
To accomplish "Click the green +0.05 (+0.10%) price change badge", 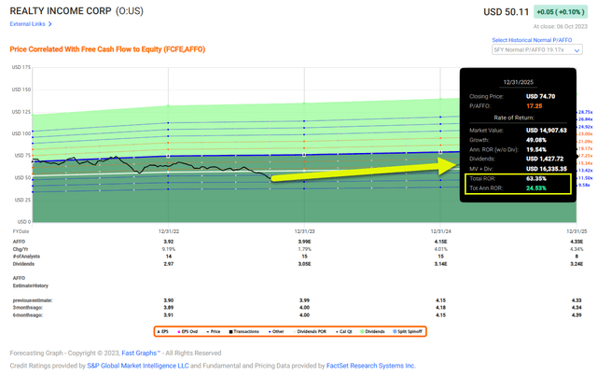I will pyautogui.click(x=560, y=12).
